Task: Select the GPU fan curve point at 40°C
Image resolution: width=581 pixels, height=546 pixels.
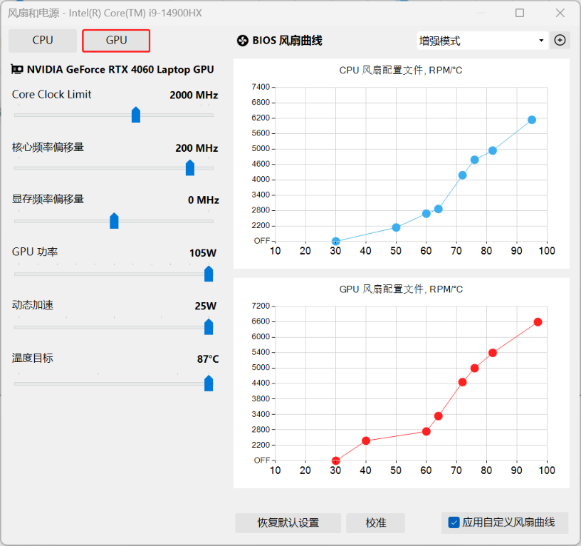Action: (x=366, y=441)
